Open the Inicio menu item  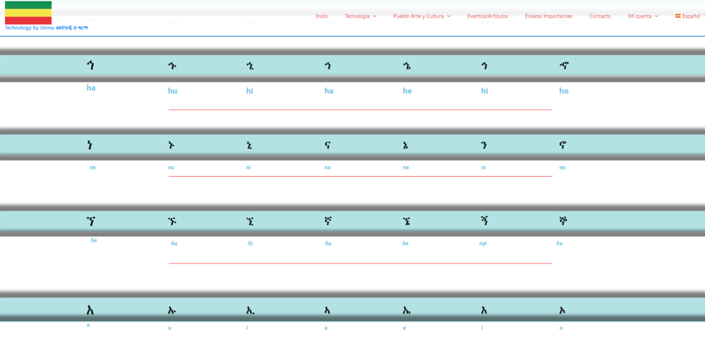[x=322, y=16]
